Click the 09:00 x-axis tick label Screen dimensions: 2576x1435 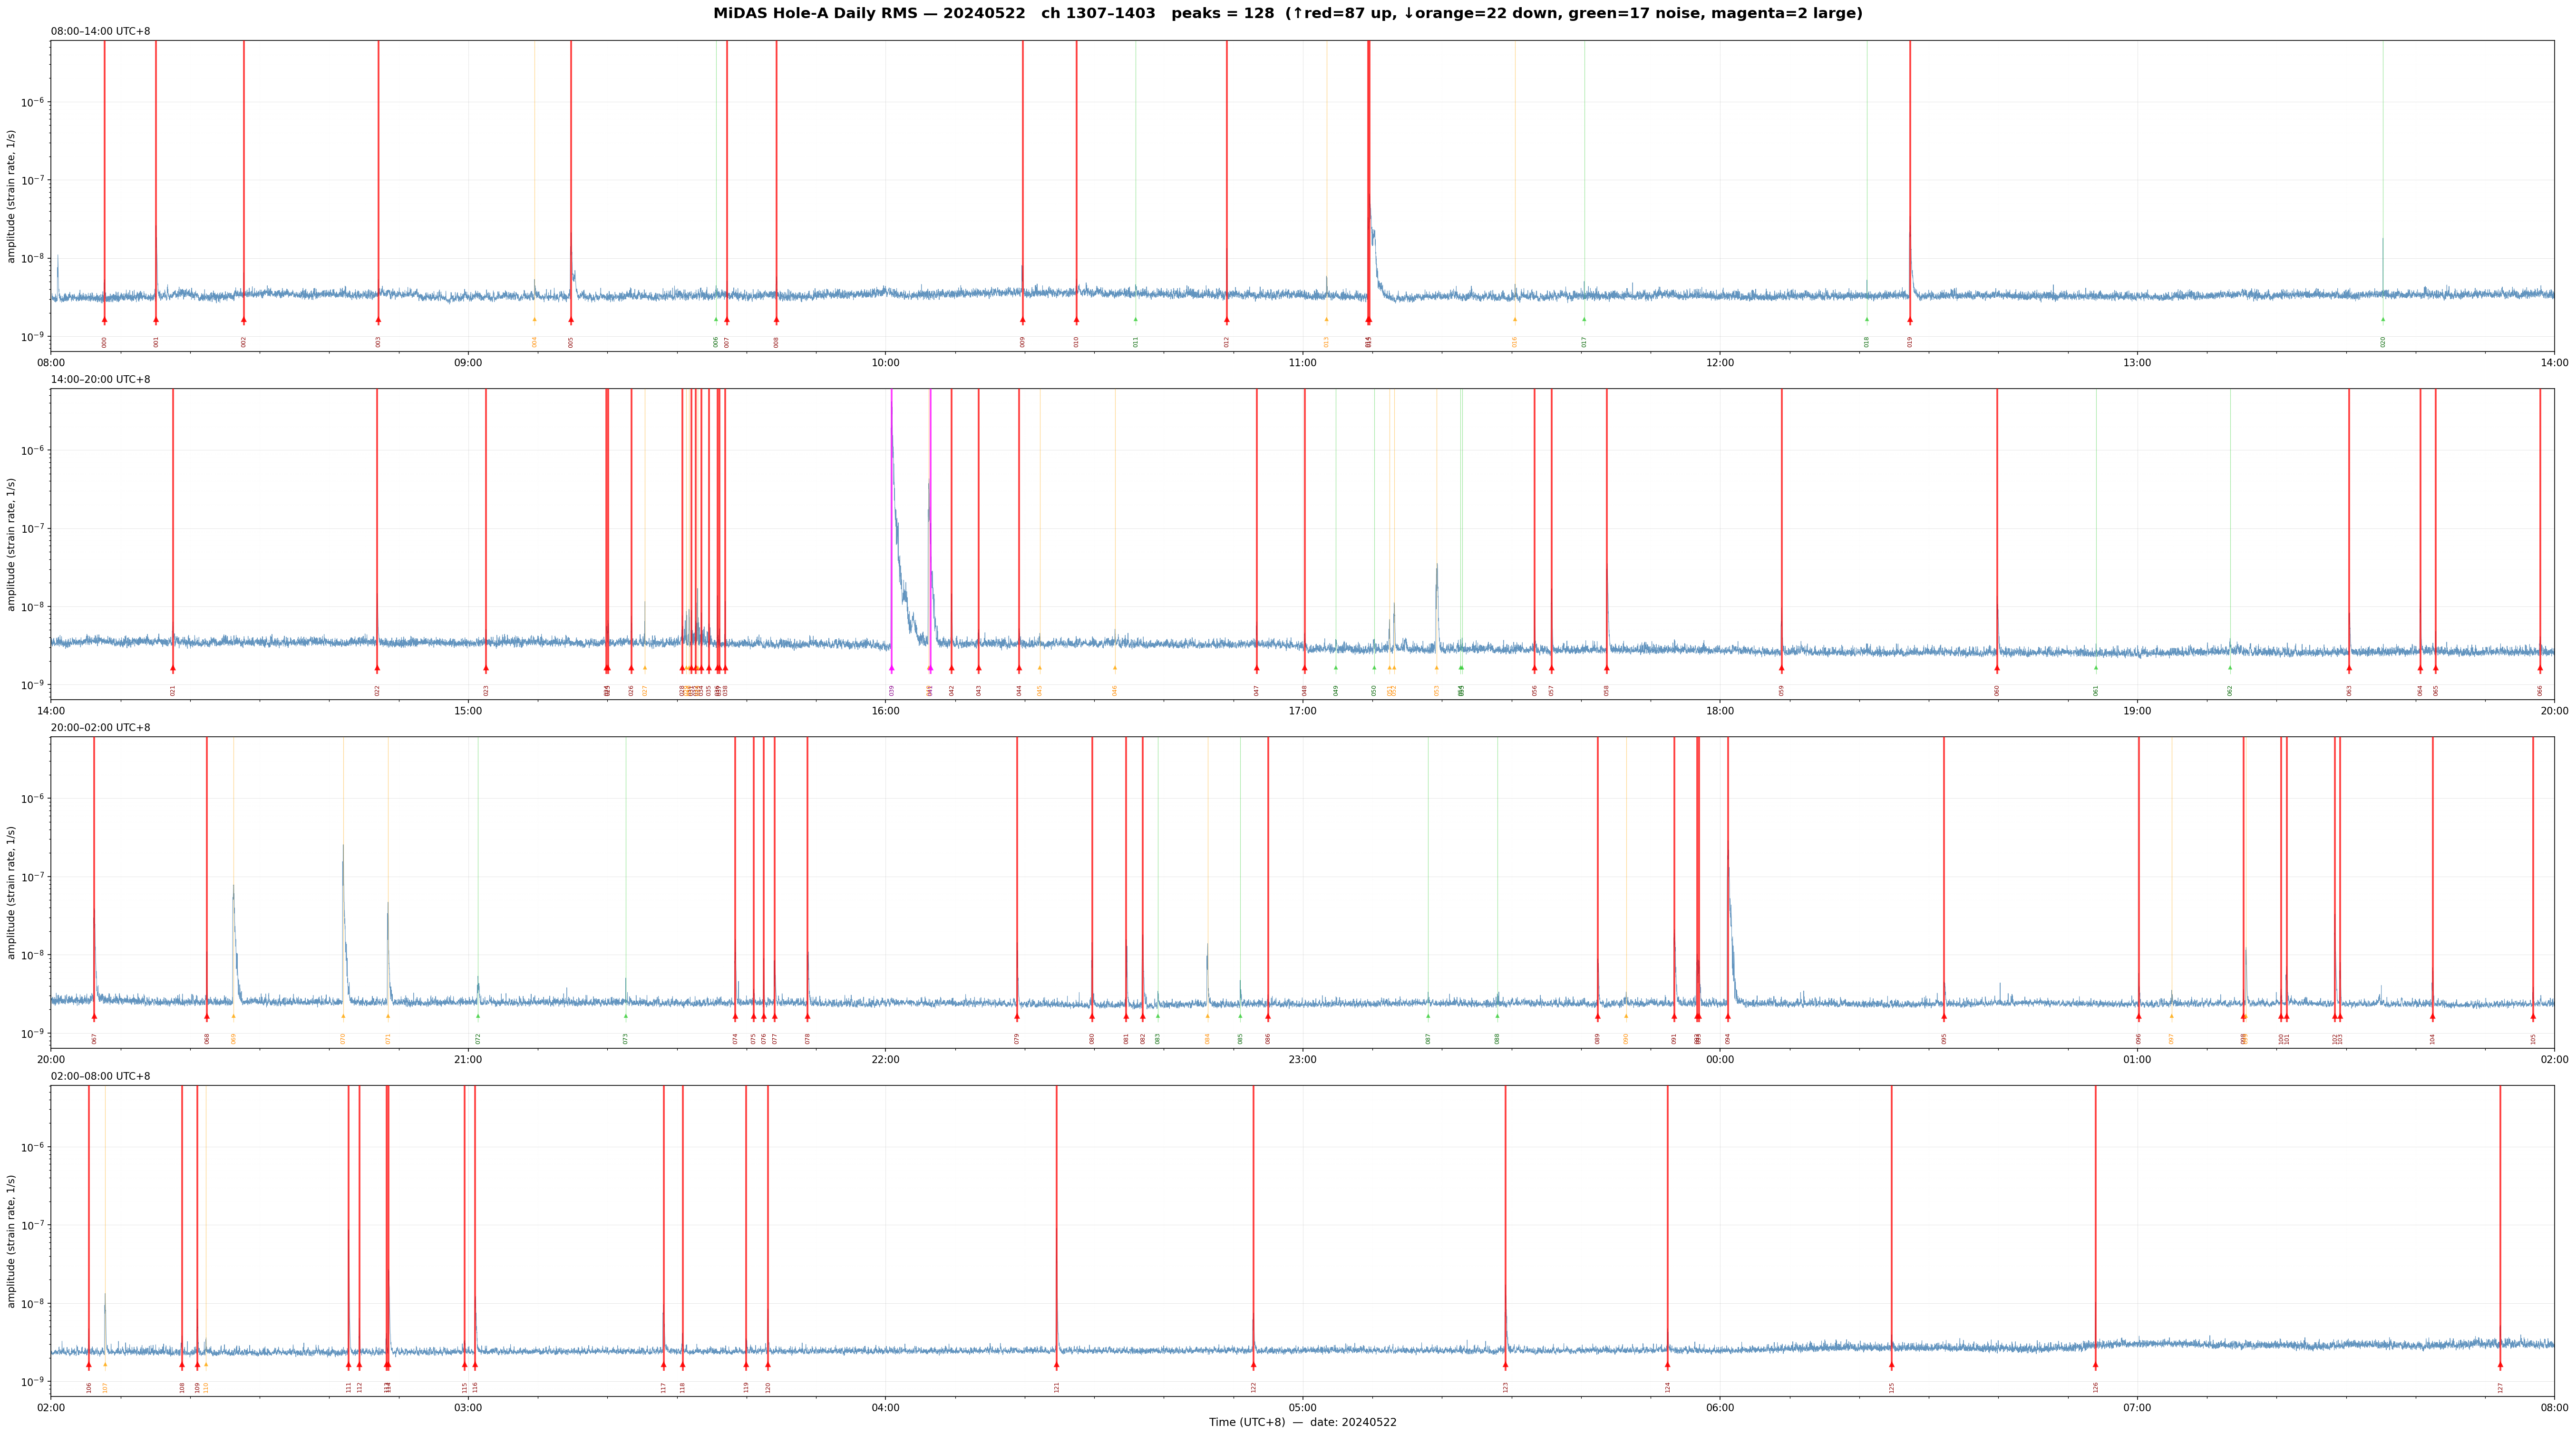coord(468,363)
